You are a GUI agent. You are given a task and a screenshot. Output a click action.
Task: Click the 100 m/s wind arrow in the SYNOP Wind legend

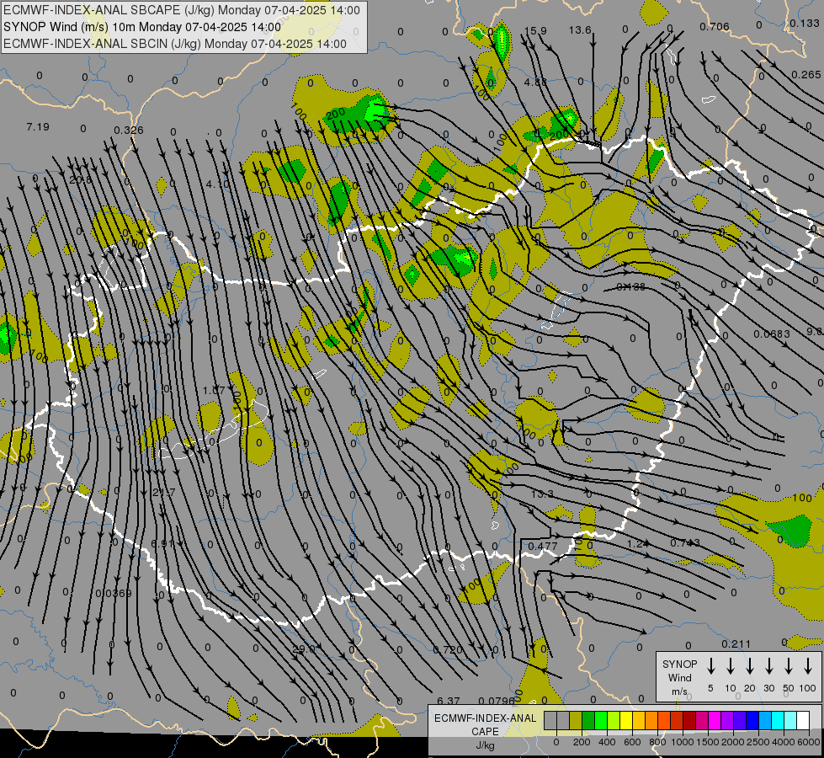click(x=808, y=665)
